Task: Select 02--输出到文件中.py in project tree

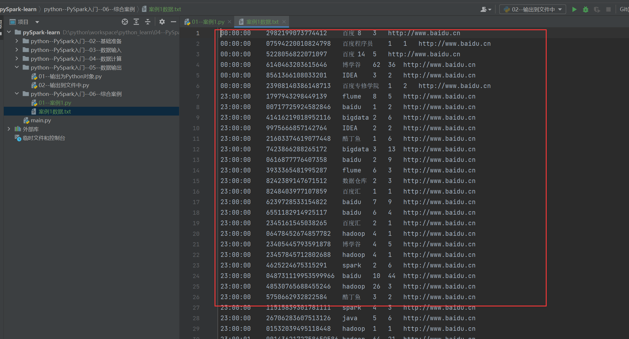Action: coord(64,85)
